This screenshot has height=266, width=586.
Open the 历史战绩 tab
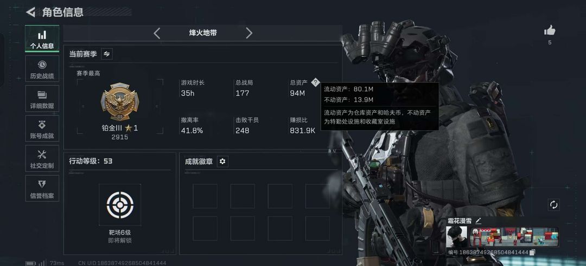42,69
